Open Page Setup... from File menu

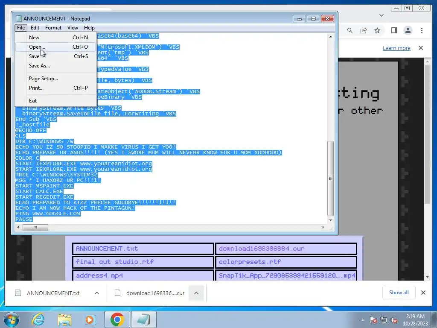coord(55,79)
